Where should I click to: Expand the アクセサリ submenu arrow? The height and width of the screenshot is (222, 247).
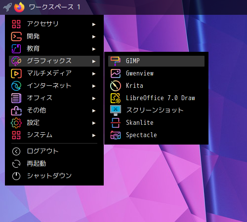(94, 24)
